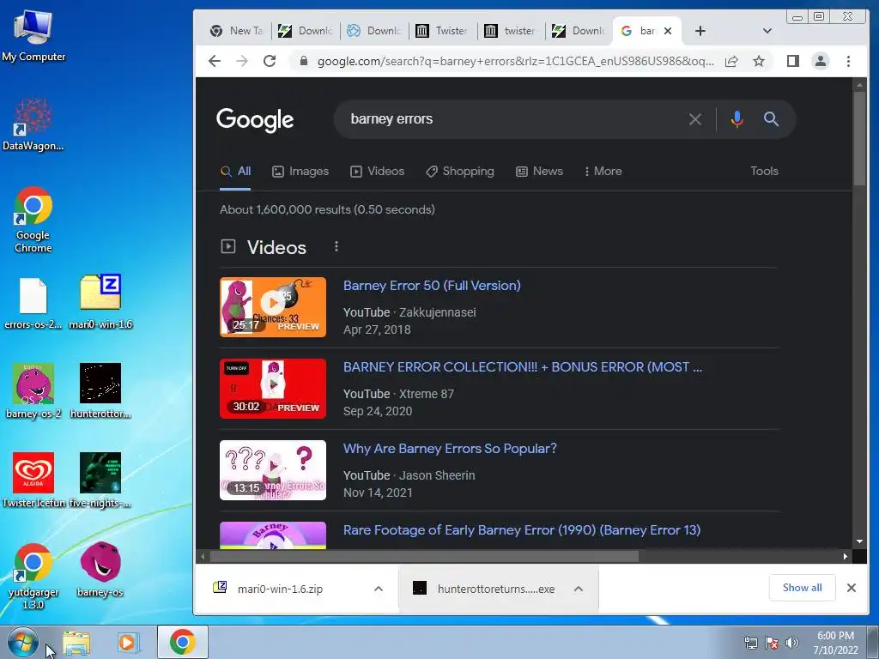Click Chrome taskbar button
The height and width of the screenshot is (659, 879).
183,642
